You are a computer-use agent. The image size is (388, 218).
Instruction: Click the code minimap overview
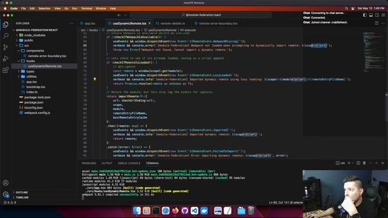[373, 52]
